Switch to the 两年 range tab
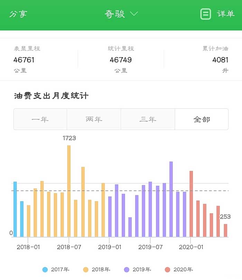242x280 pixels. coord(94,119)
